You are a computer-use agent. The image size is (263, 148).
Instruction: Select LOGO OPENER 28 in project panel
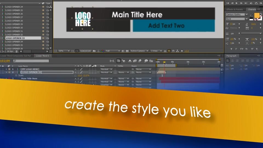[x=14, y=21]
